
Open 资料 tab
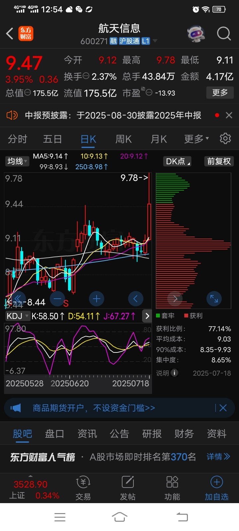point(216,433)
